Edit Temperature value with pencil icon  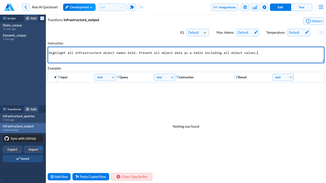[307, 33]
